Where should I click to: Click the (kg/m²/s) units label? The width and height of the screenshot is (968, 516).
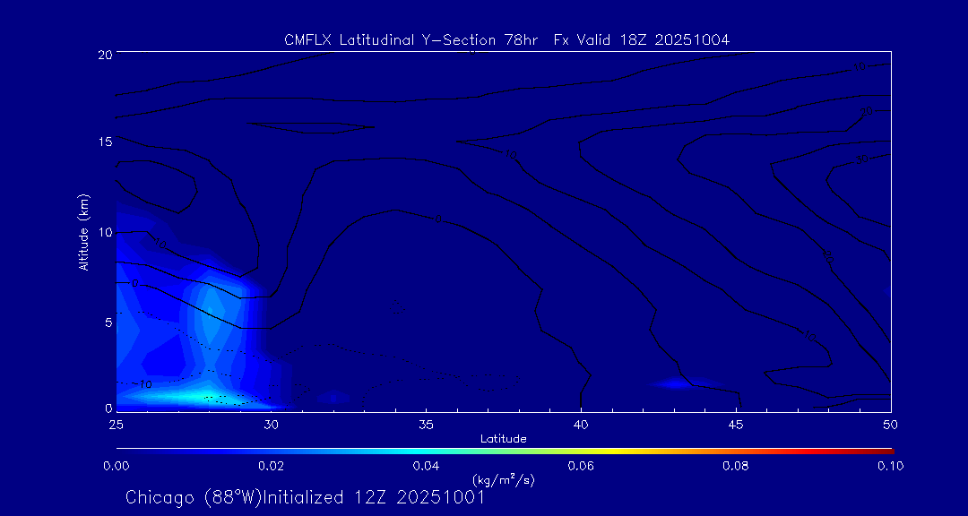pyautogui.click(x=503, y=480)
